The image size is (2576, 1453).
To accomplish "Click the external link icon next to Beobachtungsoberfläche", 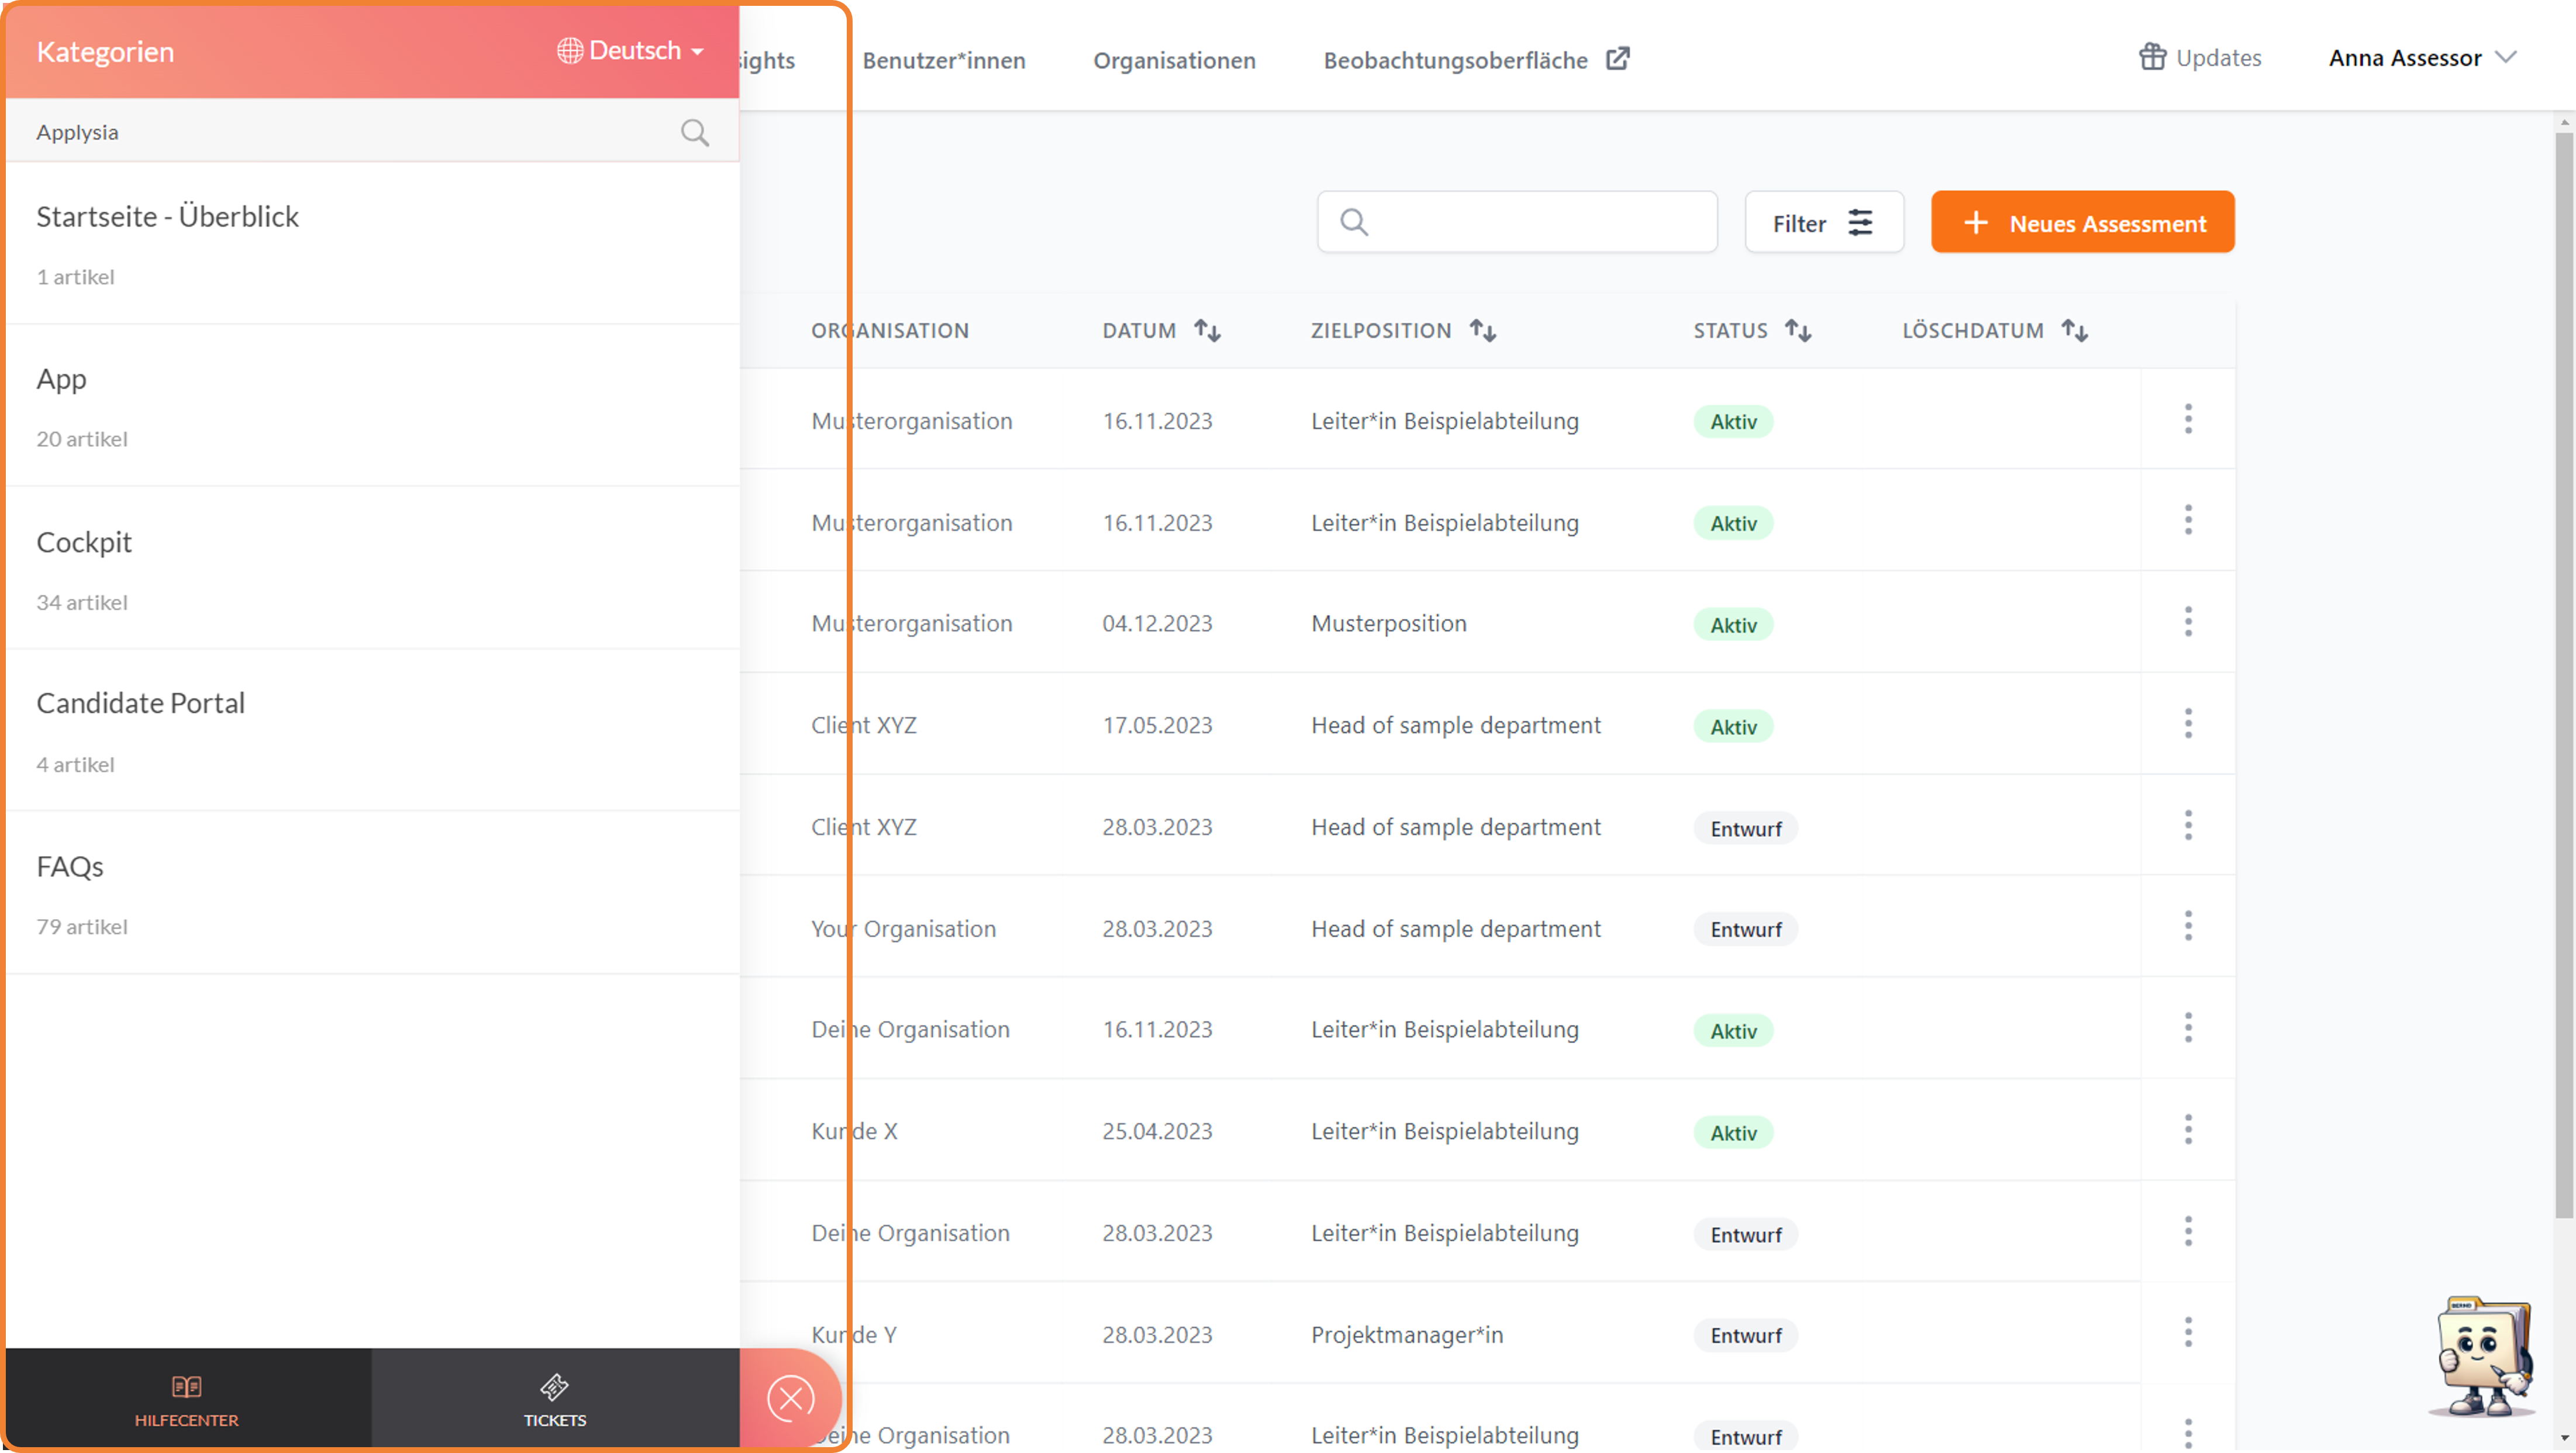I will (x=1617, y=59).
